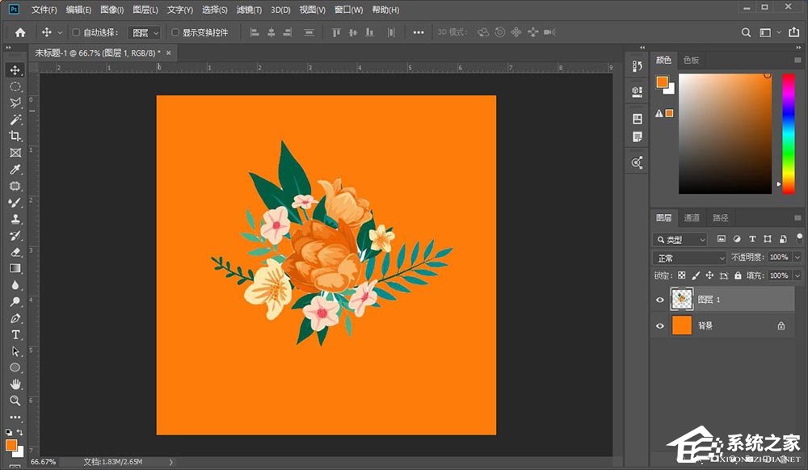Select the Lasso tool

15,103
